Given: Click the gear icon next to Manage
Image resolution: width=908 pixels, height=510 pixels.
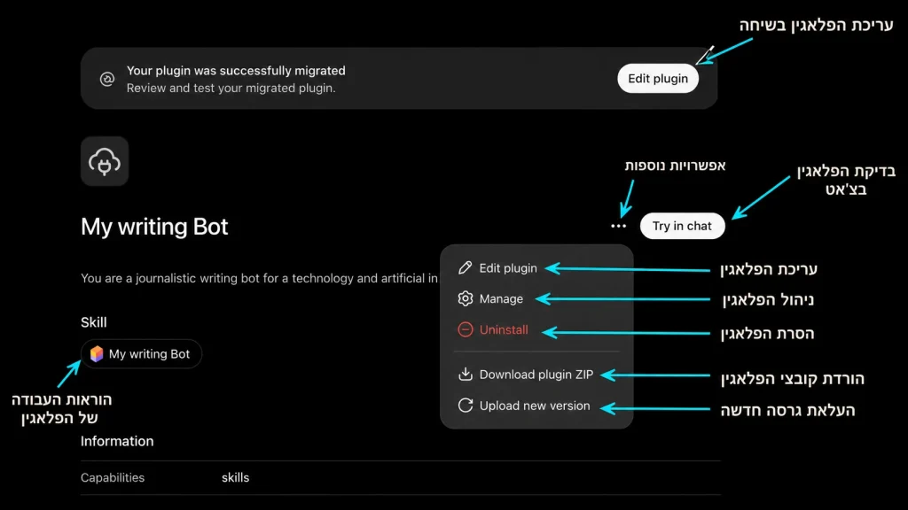Looking at the screenshot, I should coord(465,299).
